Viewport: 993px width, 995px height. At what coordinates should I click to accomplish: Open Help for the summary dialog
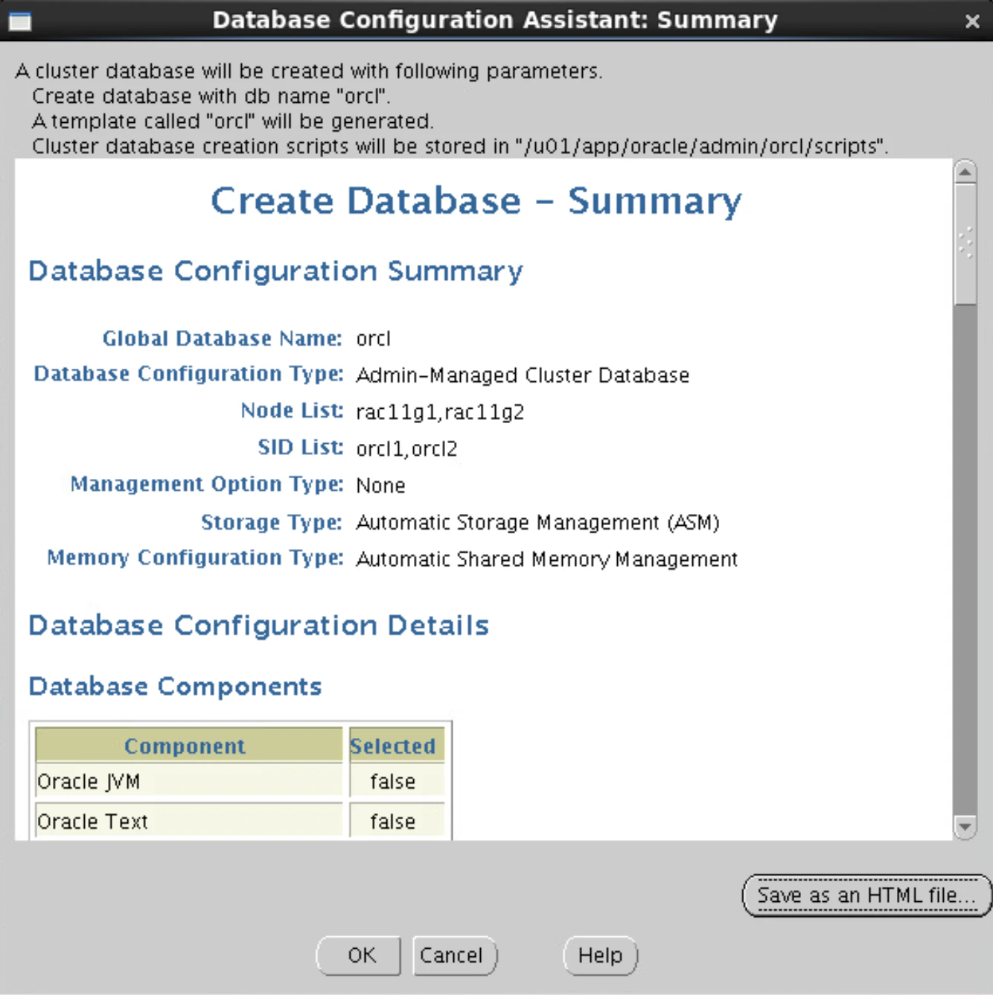coord(601,956)
